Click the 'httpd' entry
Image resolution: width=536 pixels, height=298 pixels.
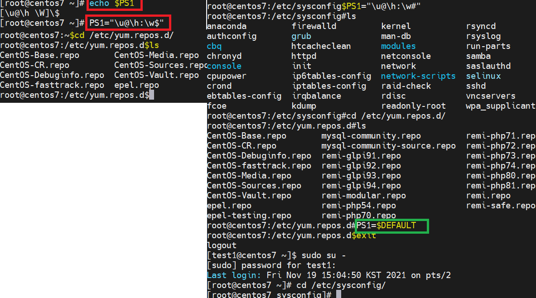pos(304,56)
